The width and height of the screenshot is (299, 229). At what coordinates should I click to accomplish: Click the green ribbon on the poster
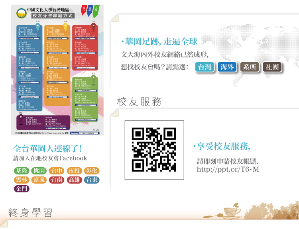click(x=96, y=12)
